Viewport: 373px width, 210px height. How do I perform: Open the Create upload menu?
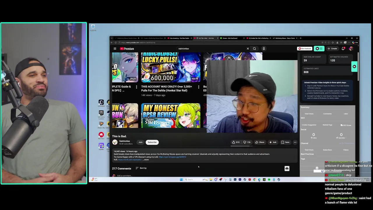click(332, 49)
